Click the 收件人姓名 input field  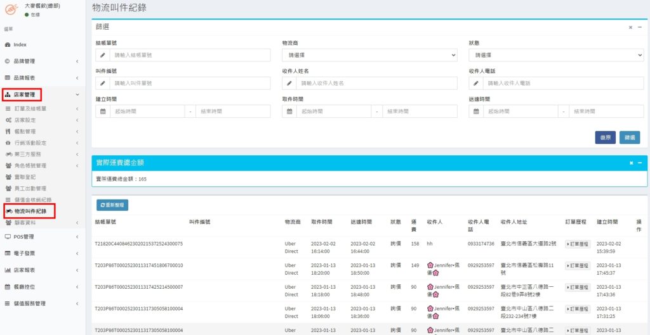click(x=377, y=83)
